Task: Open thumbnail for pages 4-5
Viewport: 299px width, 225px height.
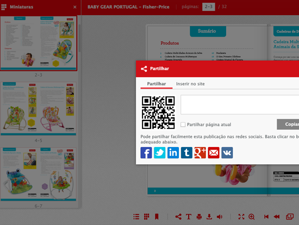Action: (39, 108)
